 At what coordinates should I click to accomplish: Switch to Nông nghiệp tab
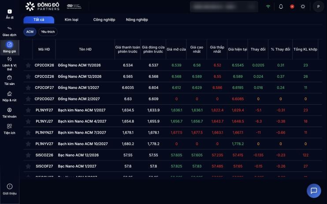[137, 20]
